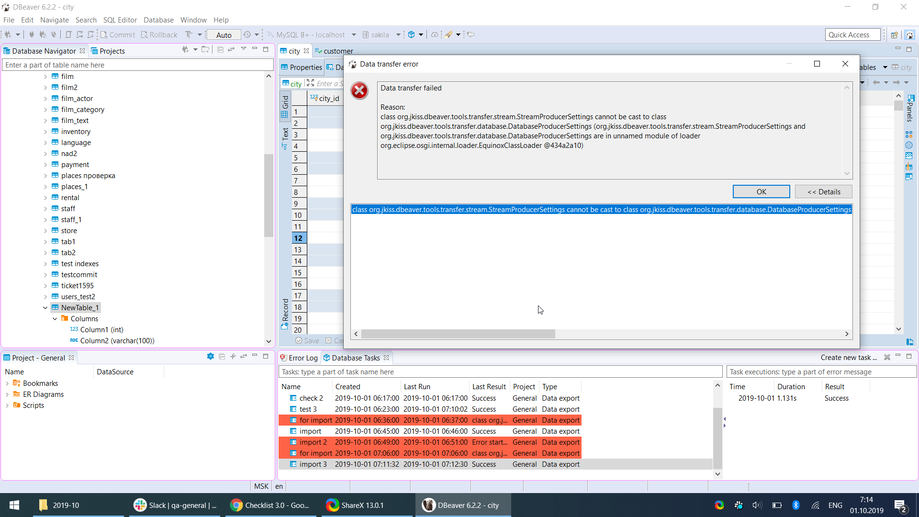Collapse all nodes in Database Navigator toolbar
The height and width of the screenshot is (517, 919).
point(220,49)
